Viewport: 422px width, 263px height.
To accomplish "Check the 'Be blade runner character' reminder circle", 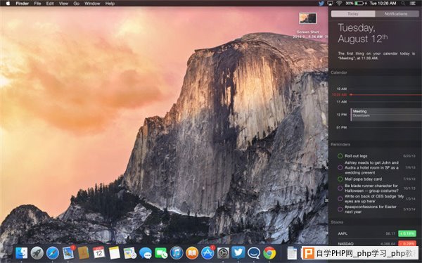I will pos(340,188).
